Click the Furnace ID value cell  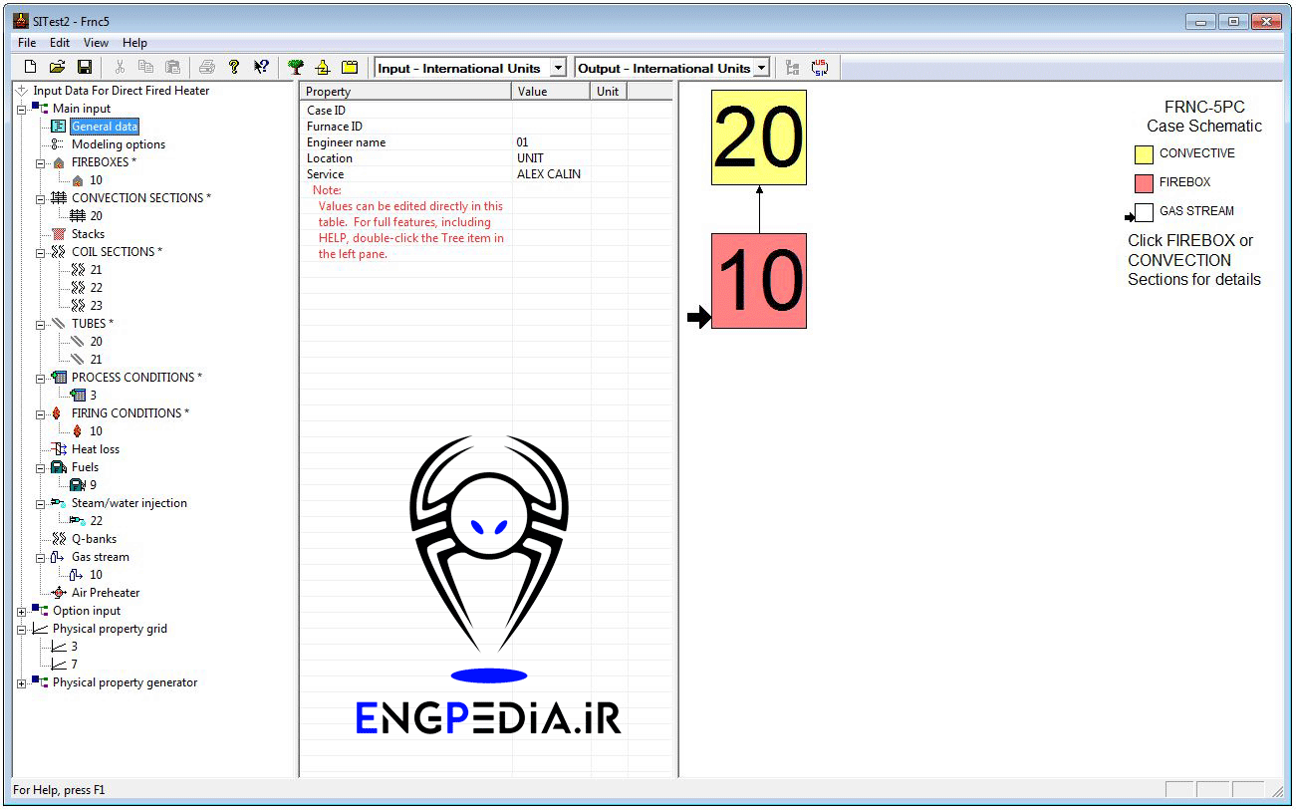pos(551,127)
